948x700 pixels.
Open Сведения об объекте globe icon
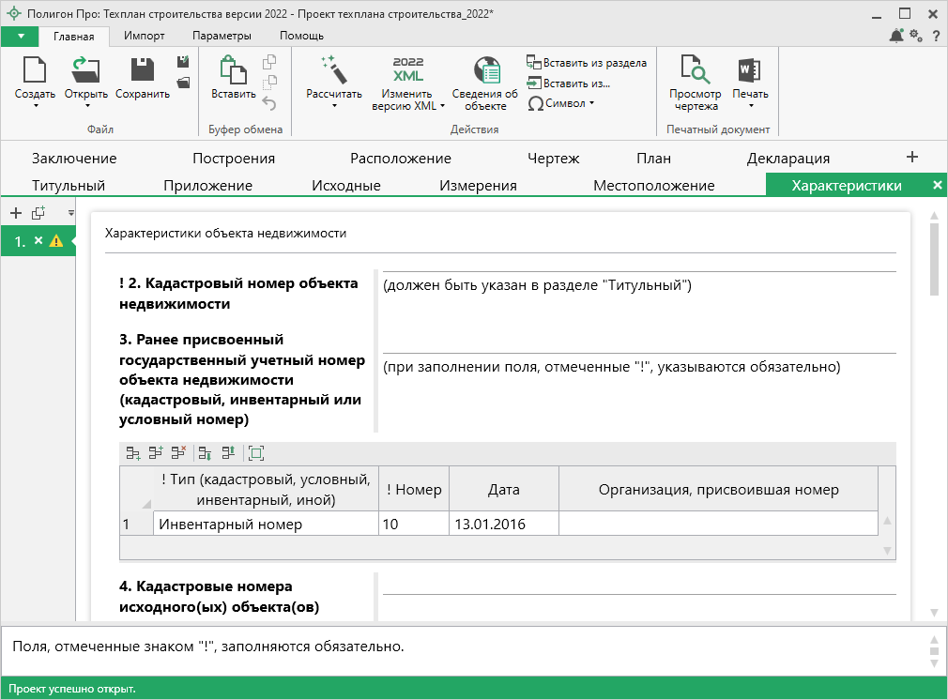click(x=485, y=71)
